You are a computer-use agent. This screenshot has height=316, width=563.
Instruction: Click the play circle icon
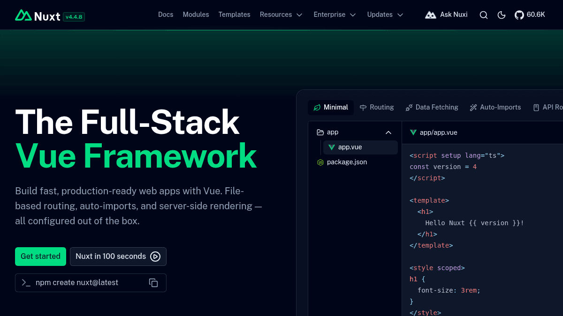click(155, 257)
